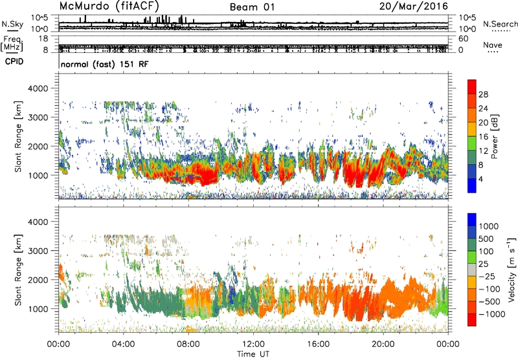Click the red bottom segment of Velocity colorbar

click(472, 320)
